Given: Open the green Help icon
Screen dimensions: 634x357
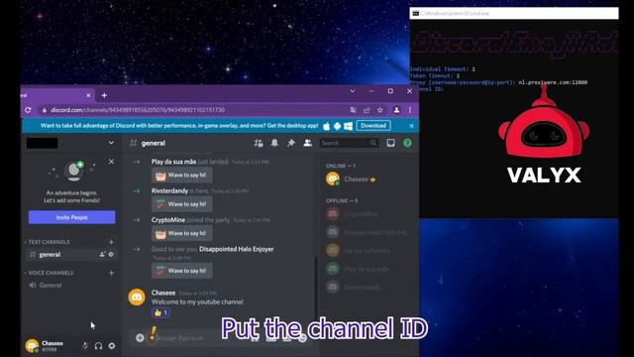Looking at the screenshot, I should point(407,143).
